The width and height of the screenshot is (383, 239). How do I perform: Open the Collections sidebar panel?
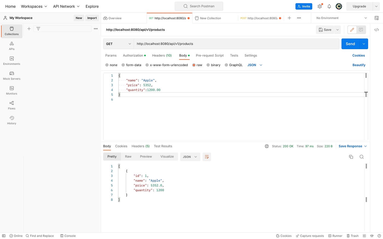pyautogui.click(x=12, y=31)
